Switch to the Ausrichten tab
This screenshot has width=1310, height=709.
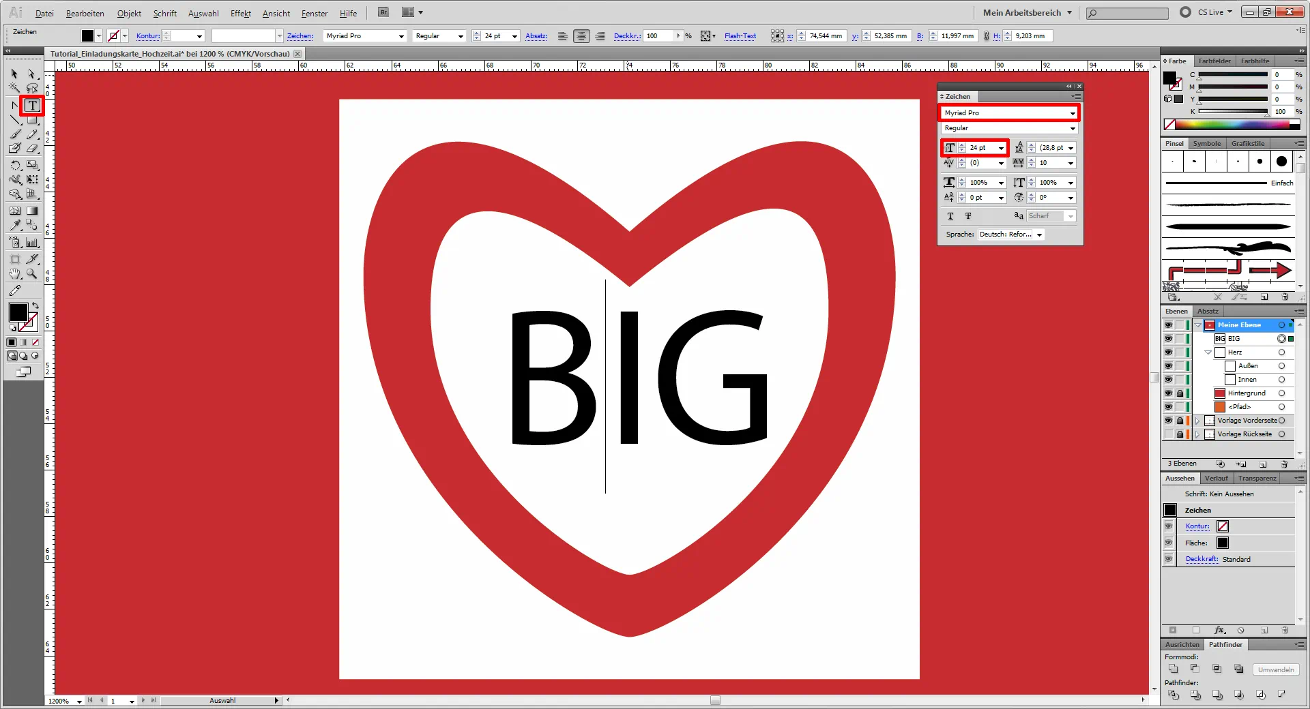(1182, 645)
